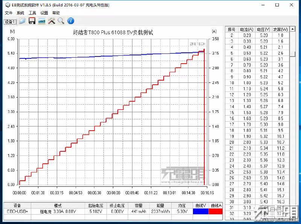Click the 设备 column header in summary table
Viewport: 301px width, 224px height.
[x=17, y=206]
